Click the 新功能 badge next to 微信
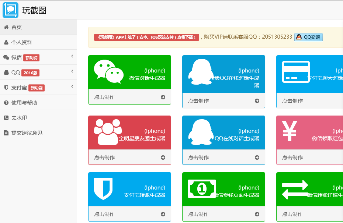The image size is (343, 223). pos(31,58)
